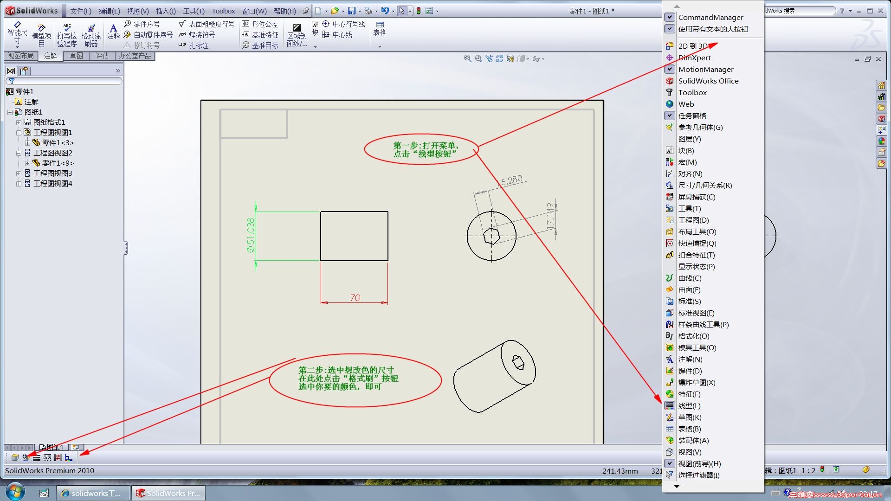Image resolution: width=891 pixels, height=501 pixels.
Task: Open the Layer Properties icon in bottom toolbar
Action: (x=15, y=458)
